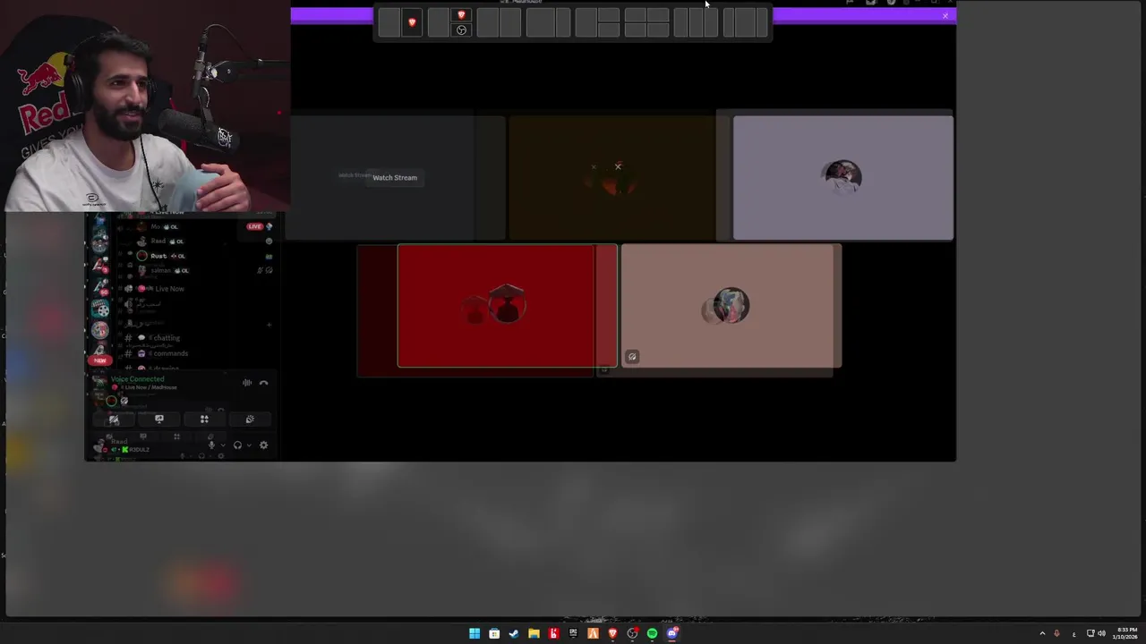This screenshot has height=644, width=1146.
Task: Open the Soundboard button in the voice panel
Action: pyautogui.click(x=250, y=419)
